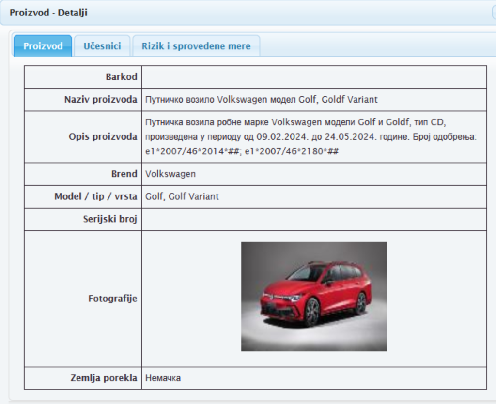Screen dimensions: 496x404
Task: Click the Barkod row label
Action: point(121,77)
